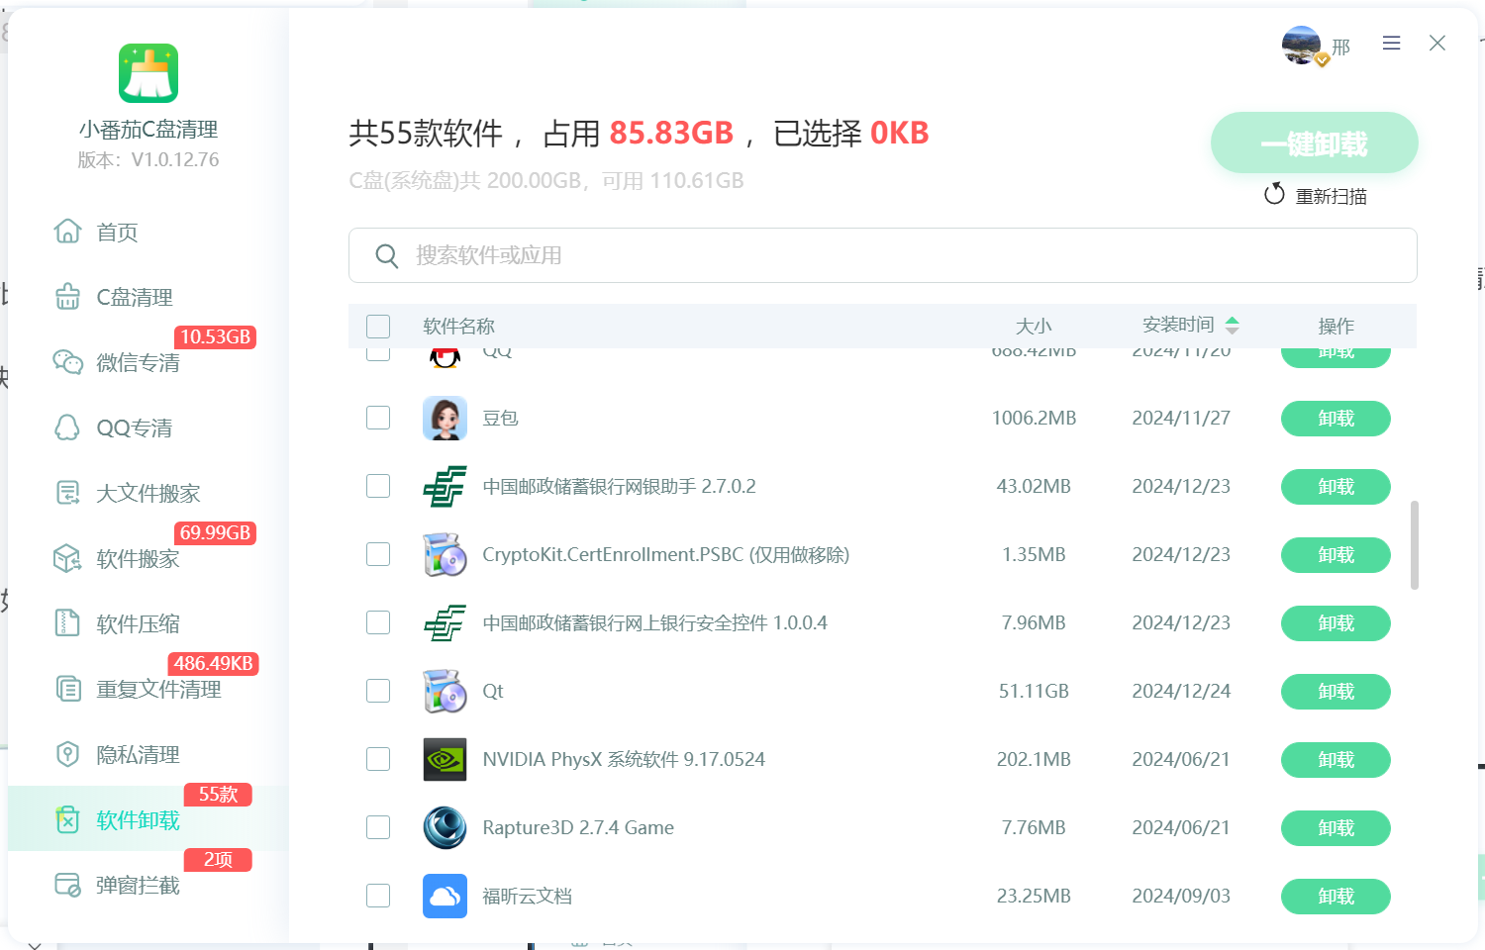Click the window icon beside 弹窗拦截
This screenshot has height=950, width=1485.
tap(67, 885)
